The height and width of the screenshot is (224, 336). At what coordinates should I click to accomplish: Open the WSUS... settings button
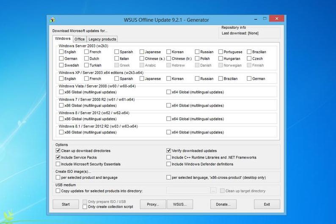tap(180, 204)
